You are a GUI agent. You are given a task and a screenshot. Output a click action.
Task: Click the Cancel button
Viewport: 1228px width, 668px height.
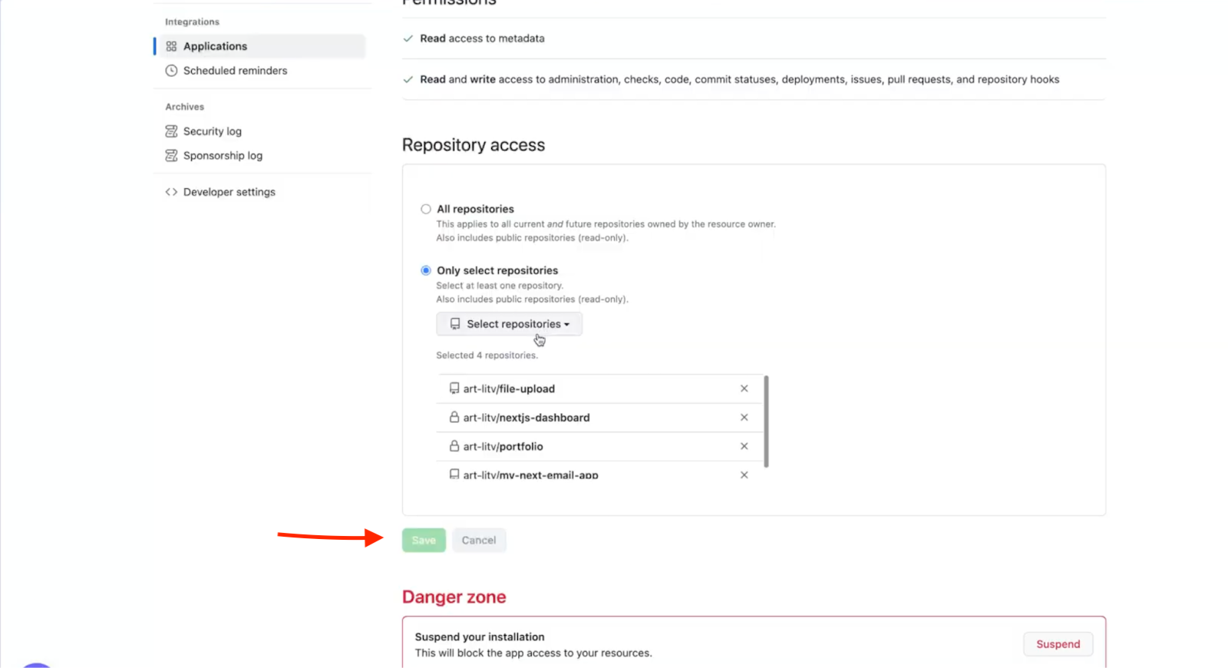tap(479, 541)
